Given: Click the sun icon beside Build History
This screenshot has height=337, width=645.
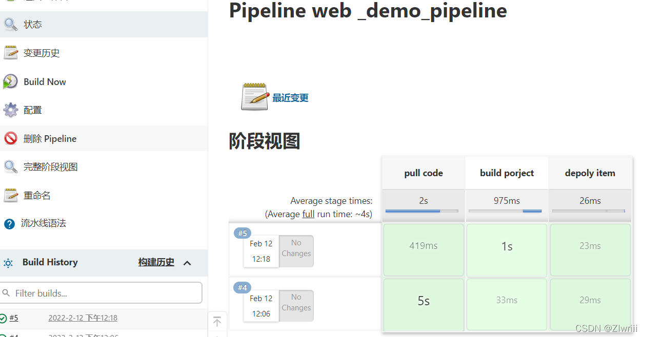Looking at the screenshot, I should (x=8, y=263).
